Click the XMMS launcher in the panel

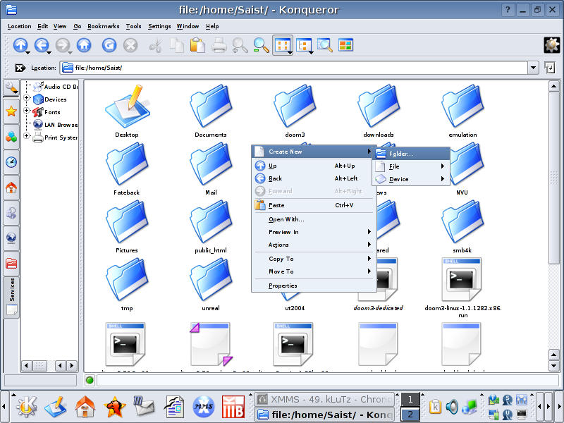point(204,407)
